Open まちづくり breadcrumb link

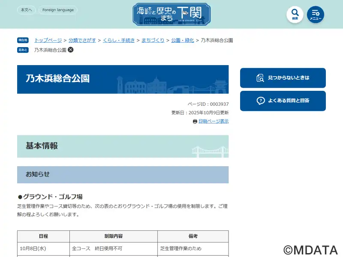(153, 40)
